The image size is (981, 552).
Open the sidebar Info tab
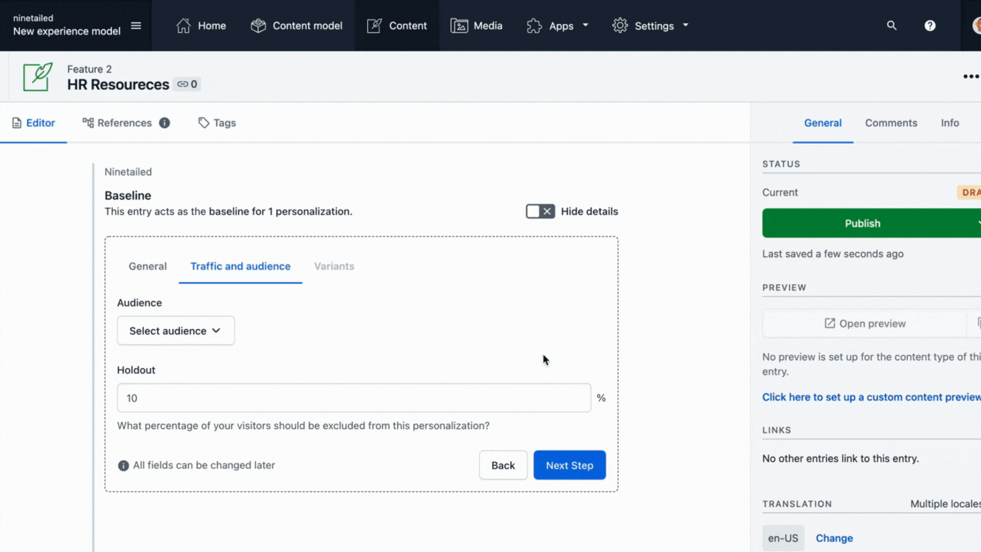pos(950,123)
